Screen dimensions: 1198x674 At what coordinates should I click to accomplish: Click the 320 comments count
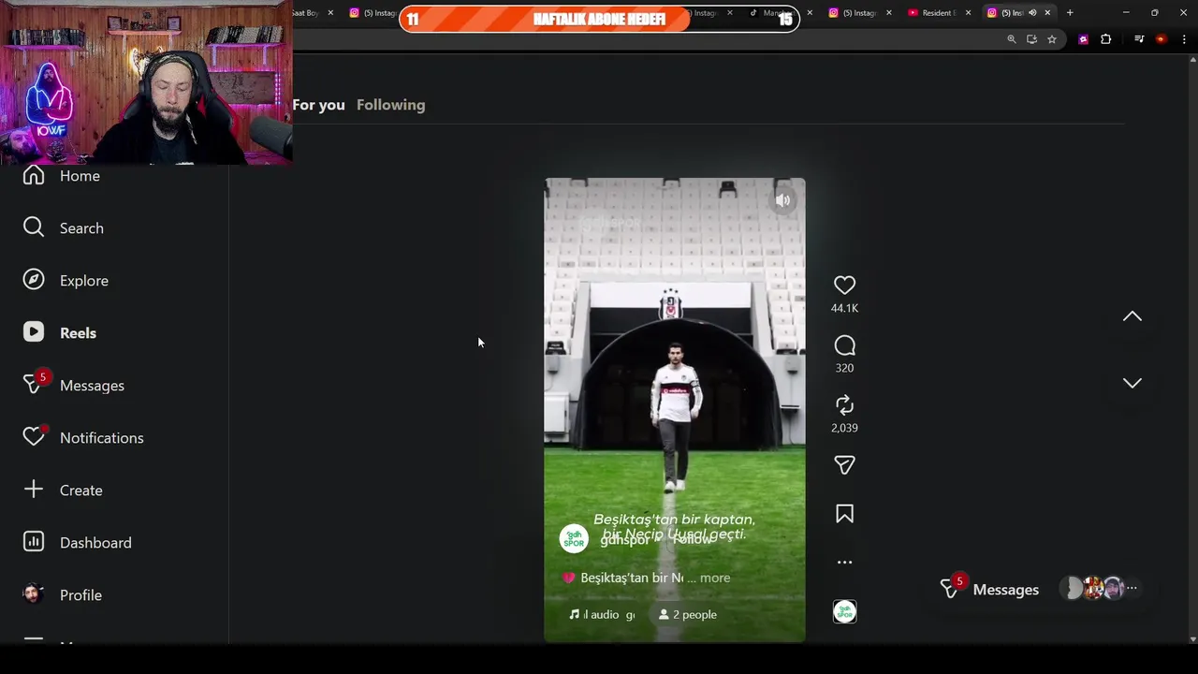(844, 368)
